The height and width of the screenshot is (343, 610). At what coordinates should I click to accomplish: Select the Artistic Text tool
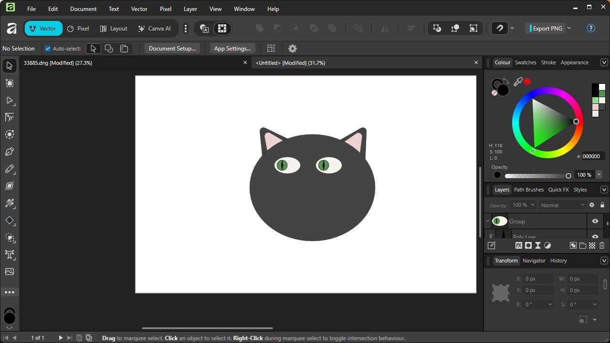10,255
